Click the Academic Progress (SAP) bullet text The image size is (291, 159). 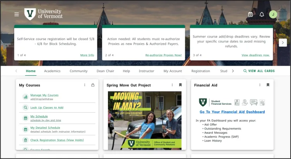click(222, 137)
